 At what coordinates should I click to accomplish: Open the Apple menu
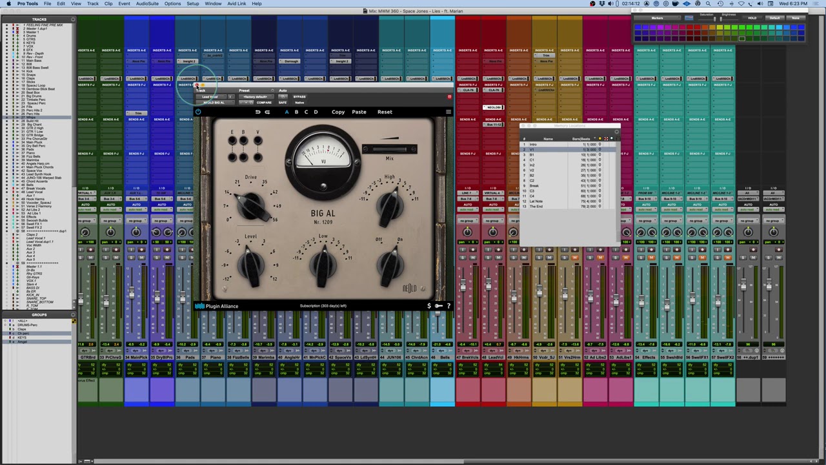click(8, 4)
